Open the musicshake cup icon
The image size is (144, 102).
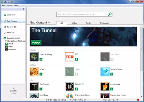[105, 87]
